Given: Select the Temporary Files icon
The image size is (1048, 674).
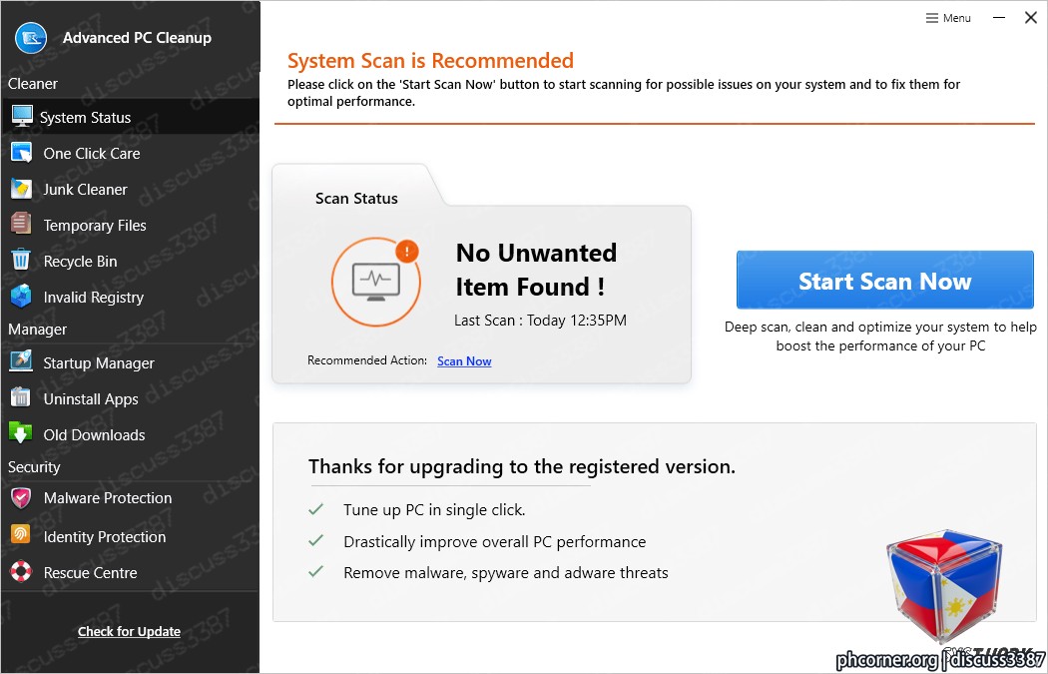Looking at the screenshot, I should pyautogui.click(x=21, y=224).
